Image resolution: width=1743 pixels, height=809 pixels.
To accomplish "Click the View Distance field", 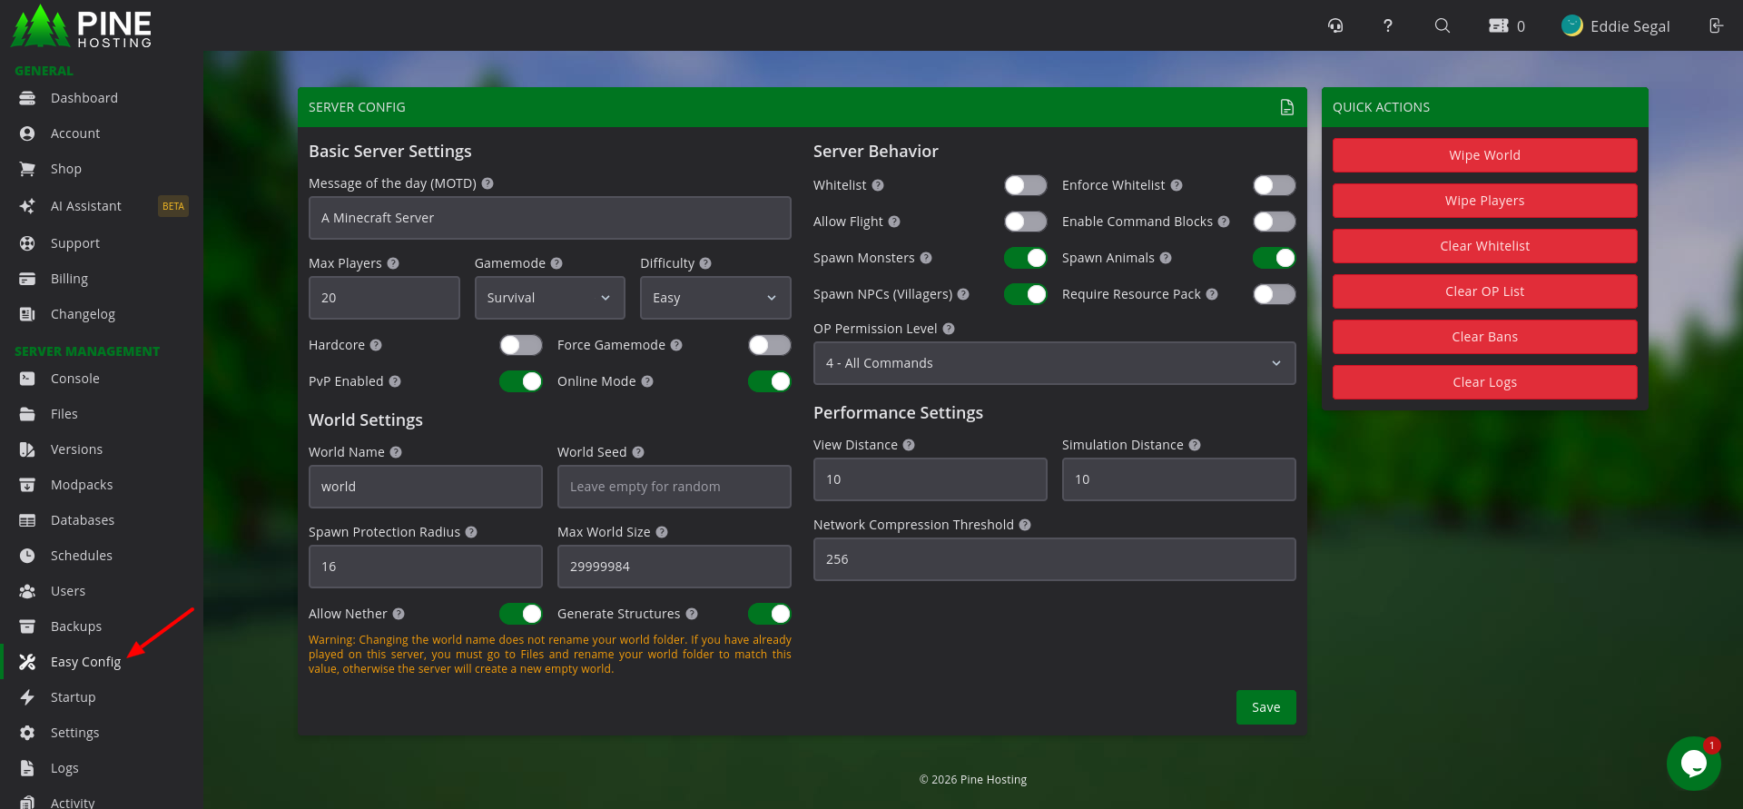I will coord(931,479).
